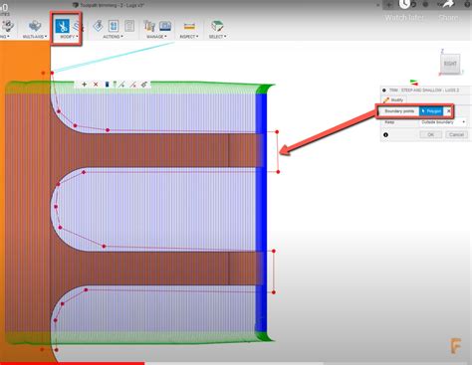Click the info icon in Trim dialog

coord(385,134)
